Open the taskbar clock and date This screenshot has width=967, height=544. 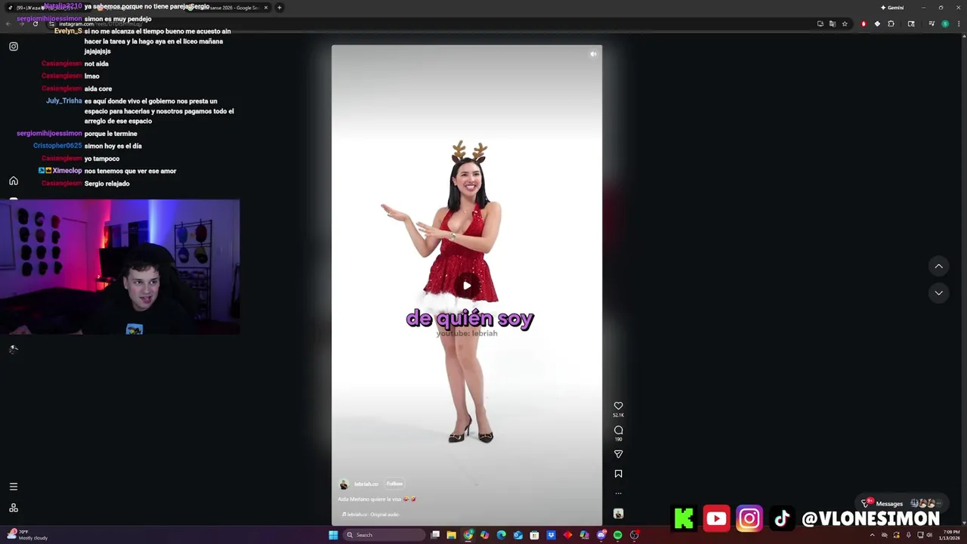tap(950, 535)
